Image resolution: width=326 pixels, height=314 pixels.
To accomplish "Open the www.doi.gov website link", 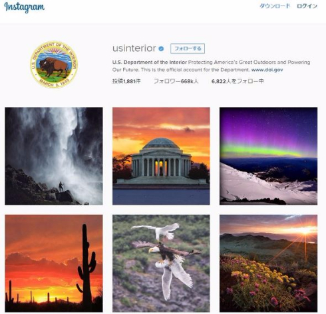I will pos(267,70).
